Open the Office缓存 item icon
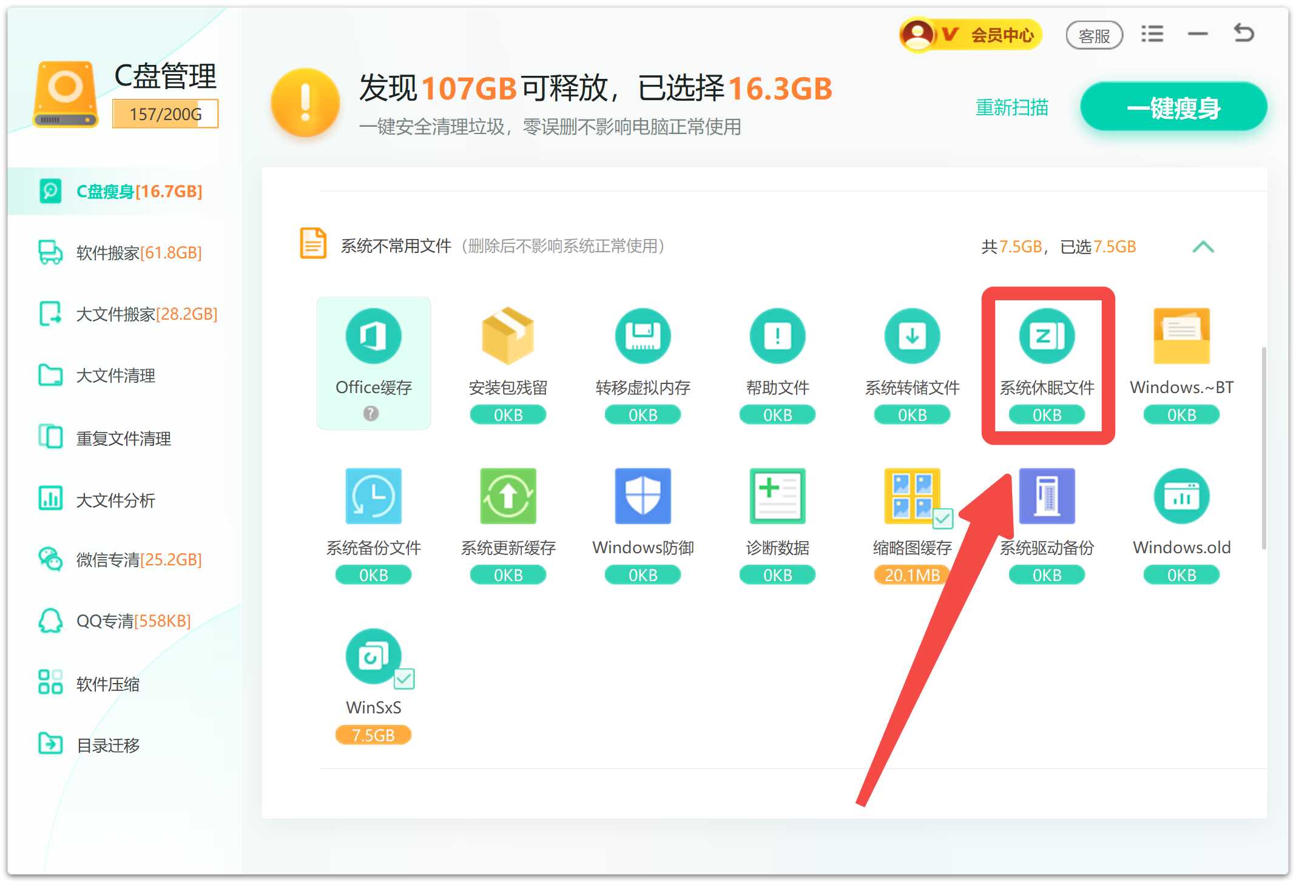The image size is (1296, 882). (373, 335)
